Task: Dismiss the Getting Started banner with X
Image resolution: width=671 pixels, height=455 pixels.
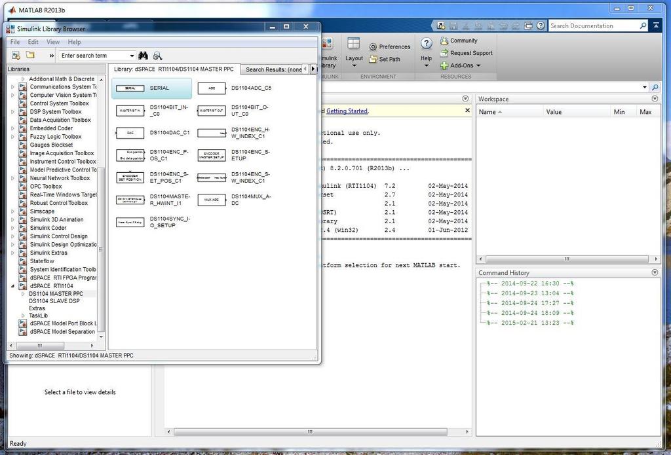Action: click(467, 111)
